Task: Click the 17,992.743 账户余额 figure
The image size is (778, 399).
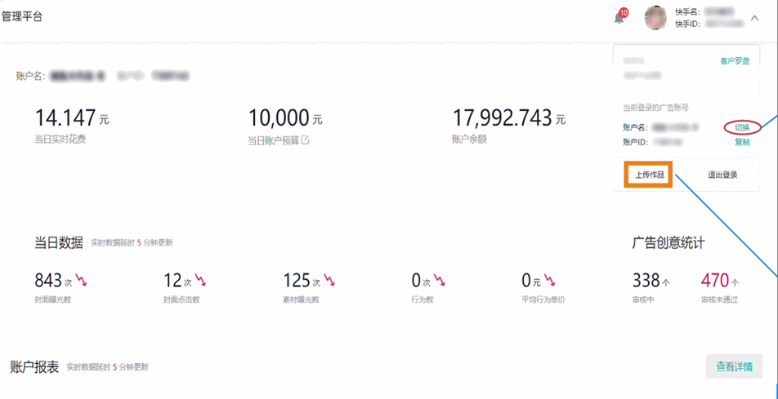Action: point(502,118)
